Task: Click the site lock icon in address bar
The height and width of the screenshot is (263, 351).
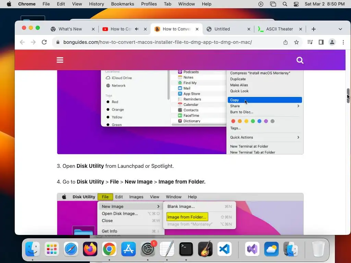Action: 58,42
